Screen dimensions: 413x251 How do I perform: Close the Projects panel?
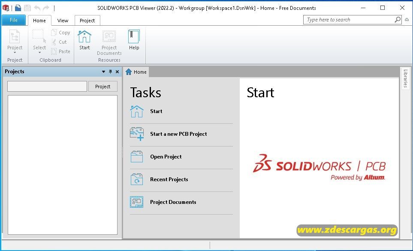coord(117,72)
